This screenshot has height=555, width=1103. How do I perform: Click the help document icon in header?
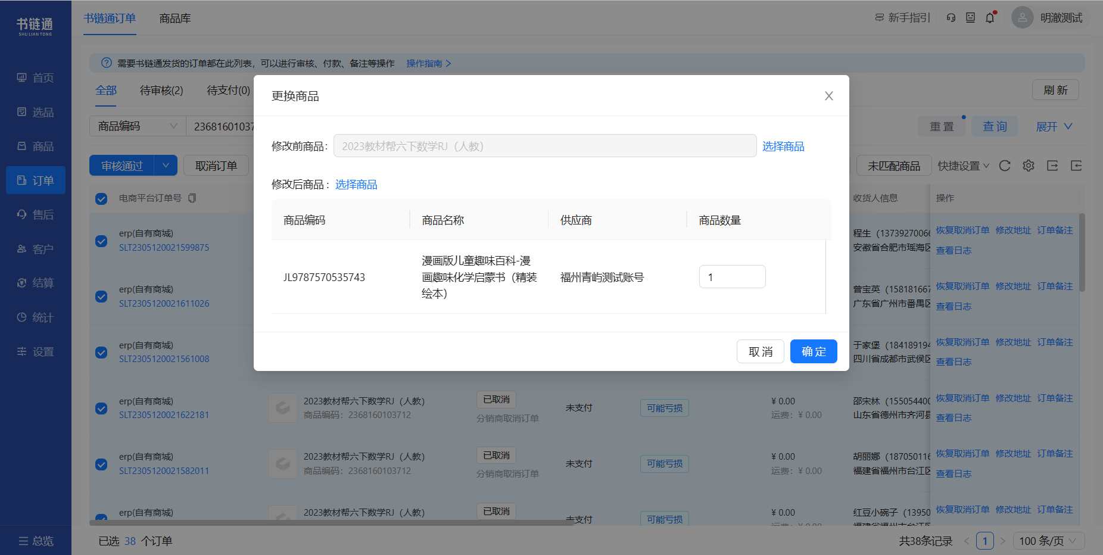[x=971, y=18]
